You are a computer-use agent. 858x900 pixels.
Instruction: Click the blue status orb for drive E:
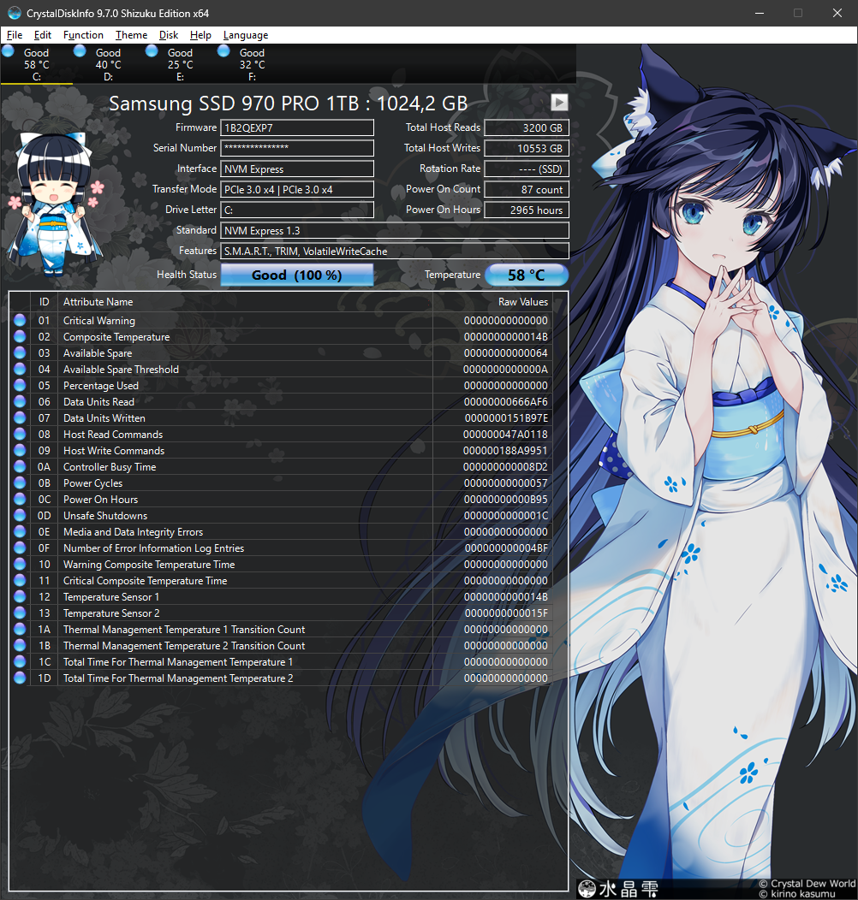click(152, 51)
